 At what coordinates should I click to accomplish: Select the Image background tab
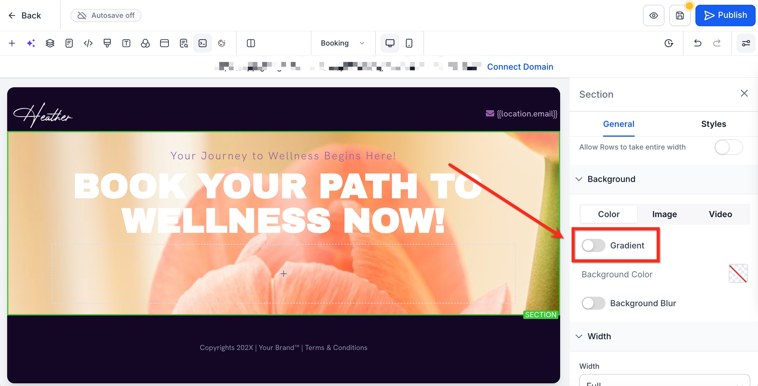[664, 214]
